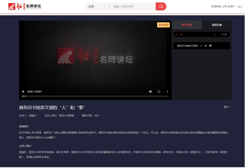Click the 公司 user name in header
This screenshot has width=245, height=168.
click(224, 6)
